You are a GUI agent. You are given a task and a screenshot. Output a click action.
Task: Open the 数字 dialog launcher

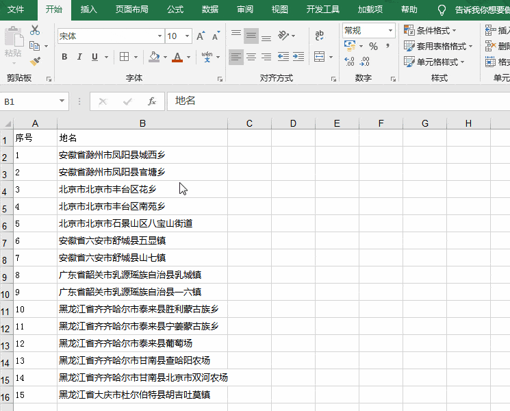[x=393, y=79]
